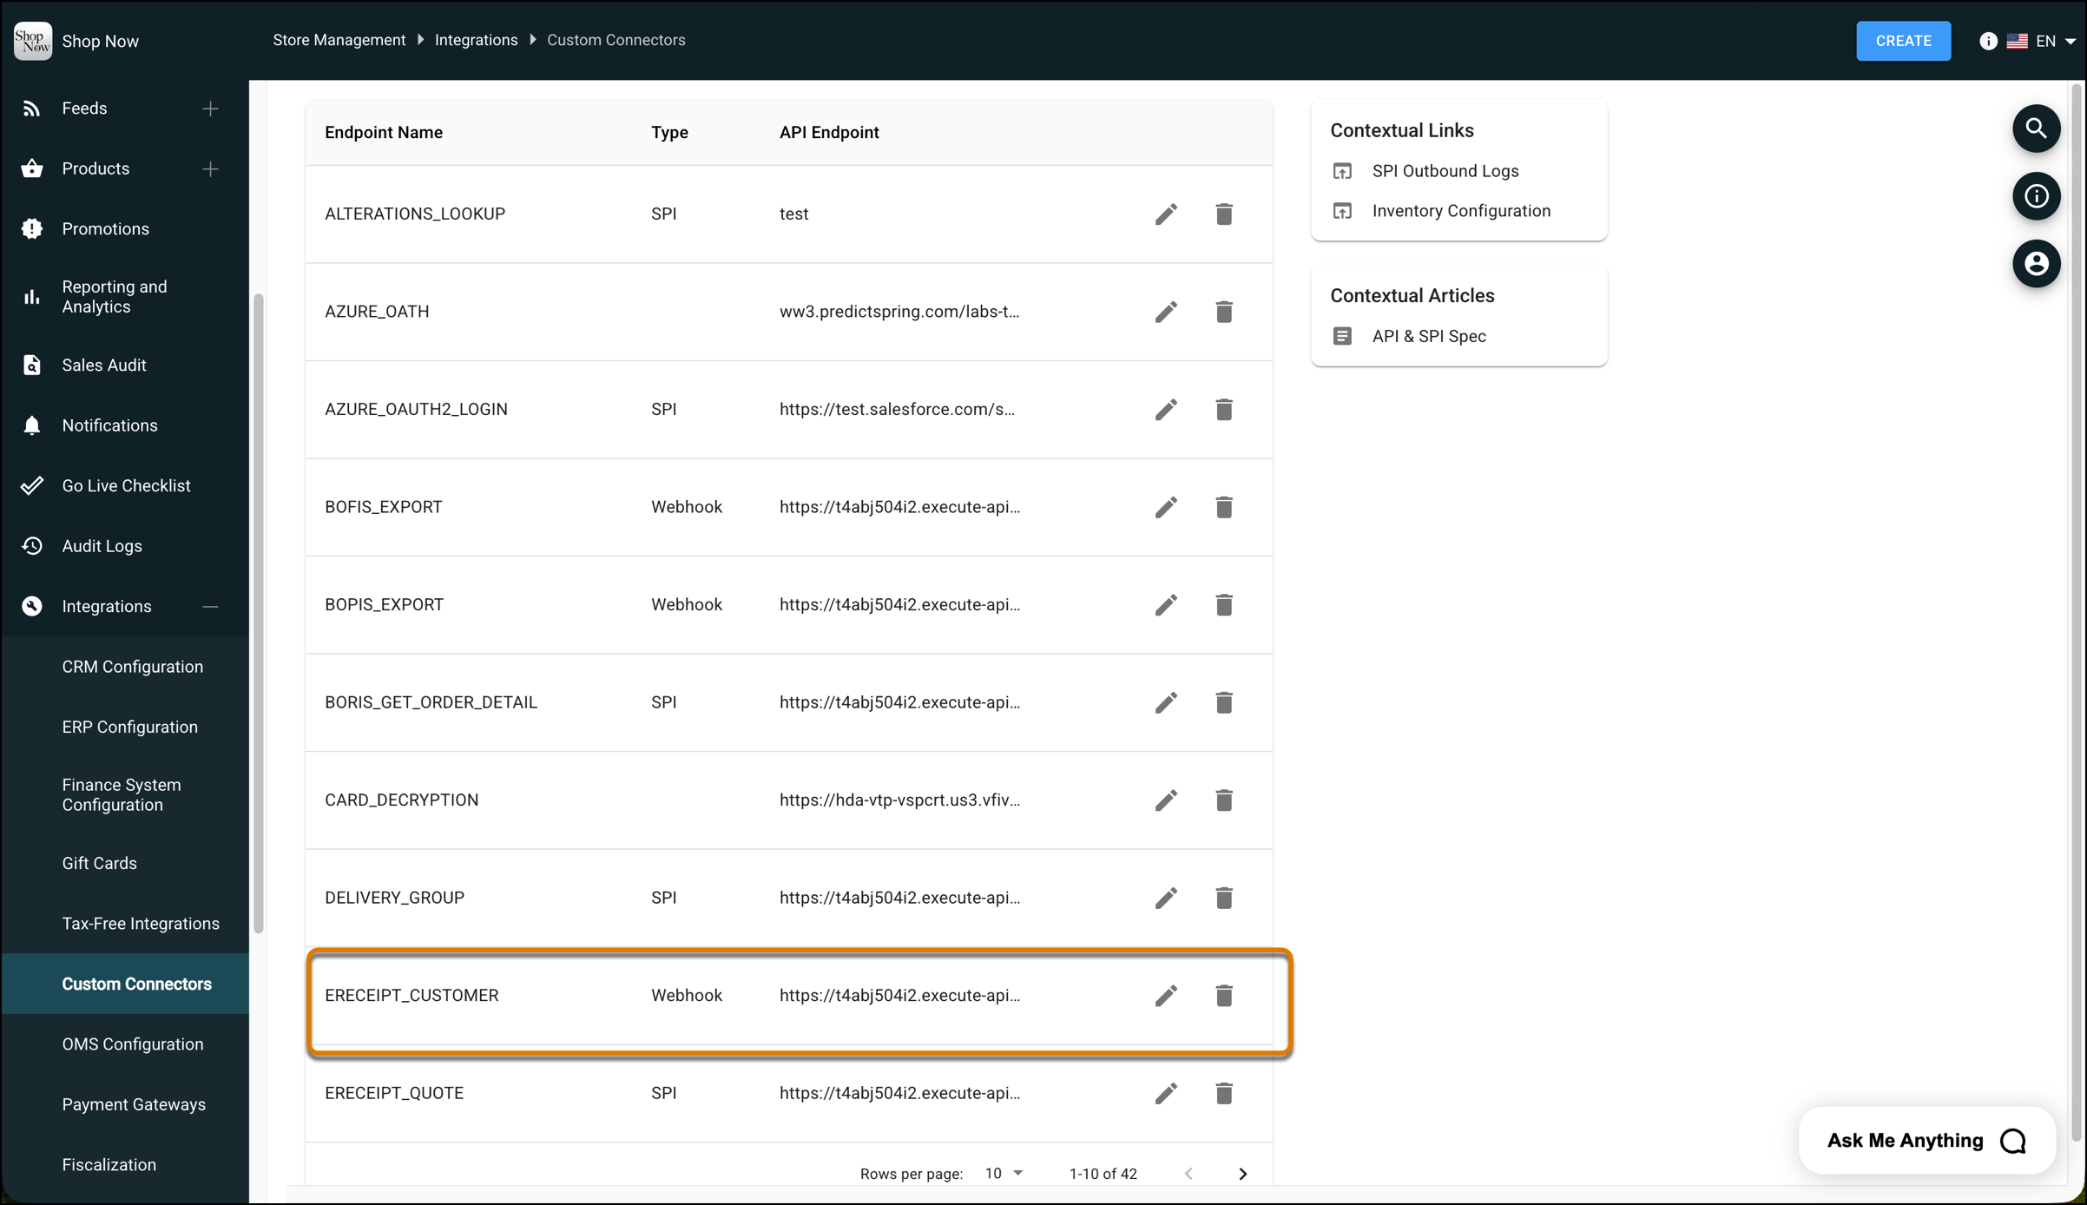Select CRM Configuration submenu item
The height and width of the screenshot is (1205, 2087).
pyautogui.click(x=133, y=667)
